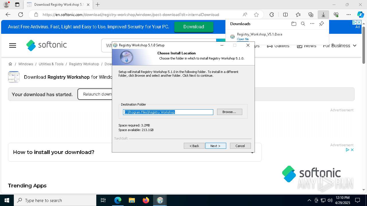Open Task View on the taskbar
The width and height of the screenshot is (367, 206).
(103, 200)
